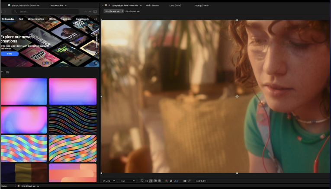The image size is (331, 189).
Task: Click the fast previews icon in viewer footer
Action: tap(142, 181)
